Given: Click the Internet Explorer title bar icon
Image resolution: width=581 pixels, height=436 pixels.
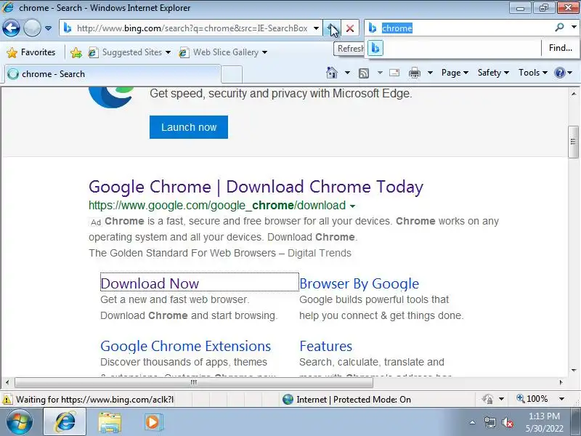Looking at the screenshot, I should click(x=8, y=7).
